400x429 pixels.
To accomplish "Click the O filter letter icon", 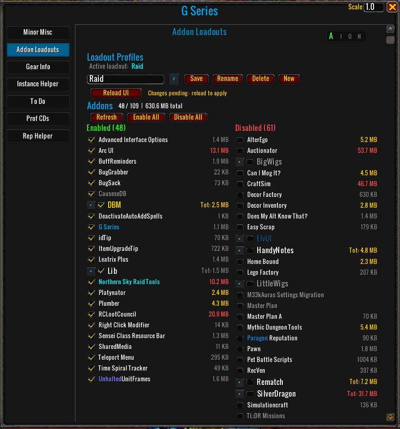I will click(350, 36).
